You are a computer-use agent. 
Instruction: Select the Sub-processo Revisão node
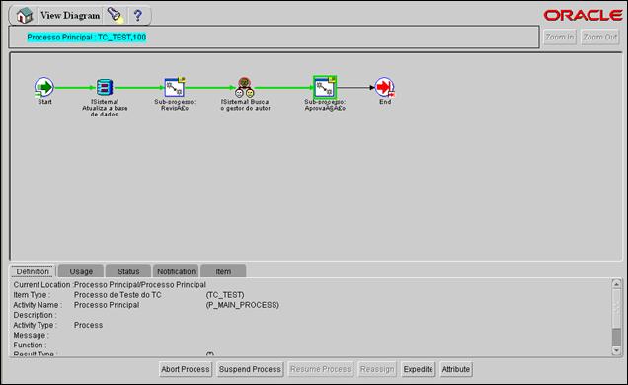pyautogui.click(x=175, y=87)
